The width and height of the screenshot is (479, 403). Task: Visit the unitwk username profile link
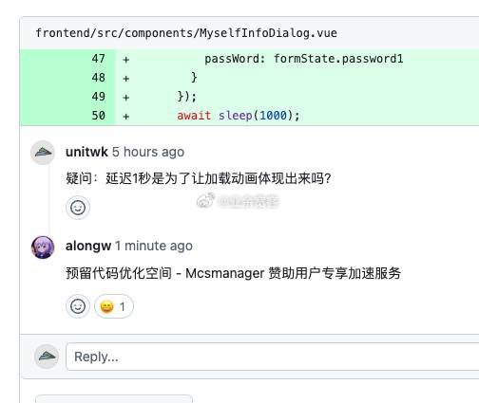[x=86, y=152]
